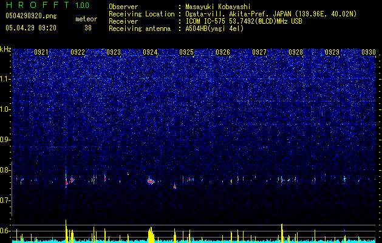Click the 0925 time marker

(186, 52)
